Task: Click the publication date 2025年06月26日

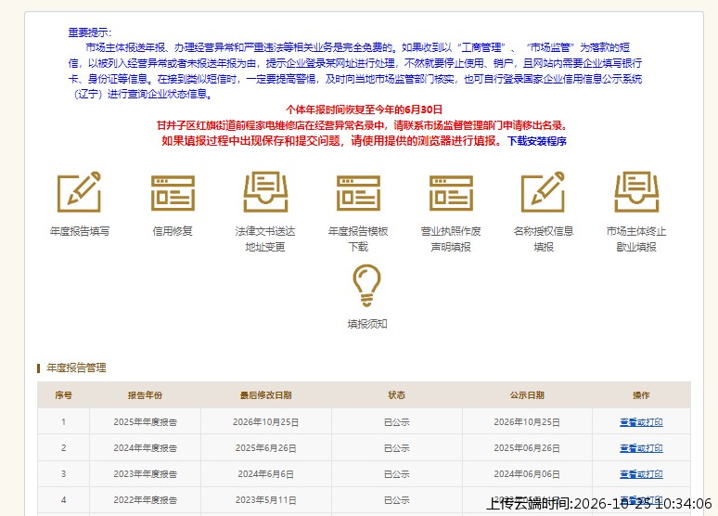Action: [x=527, y=448]
